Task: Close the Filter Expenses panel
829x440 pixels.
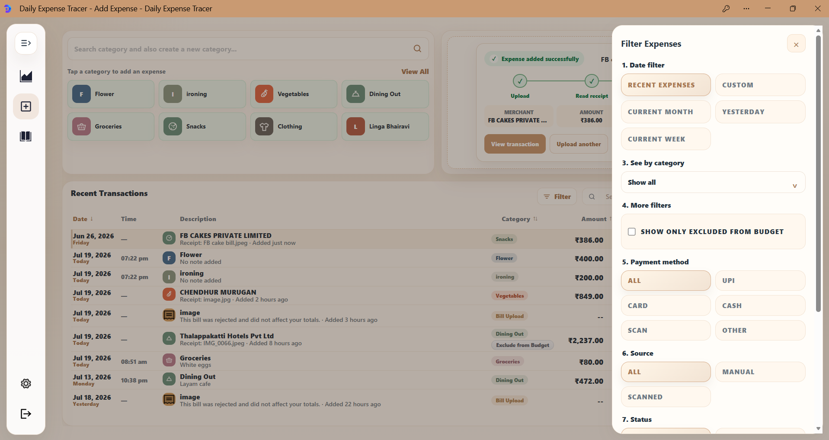Action: click(x=796, y=44)
